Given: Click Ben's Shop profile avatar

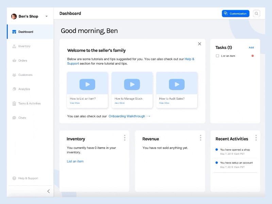Looking at the screenshot, I should [14, 16].
